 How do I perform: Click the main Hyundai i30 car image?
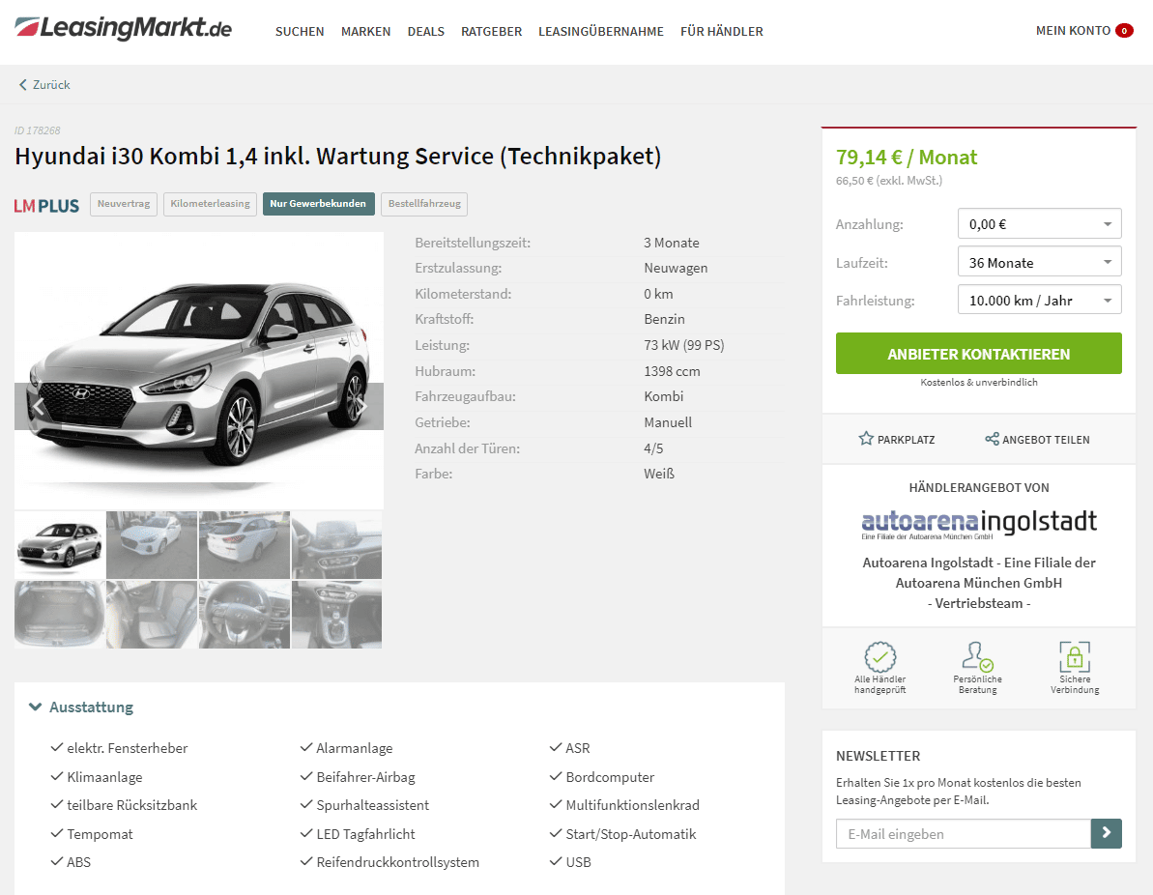click(199, 371)
